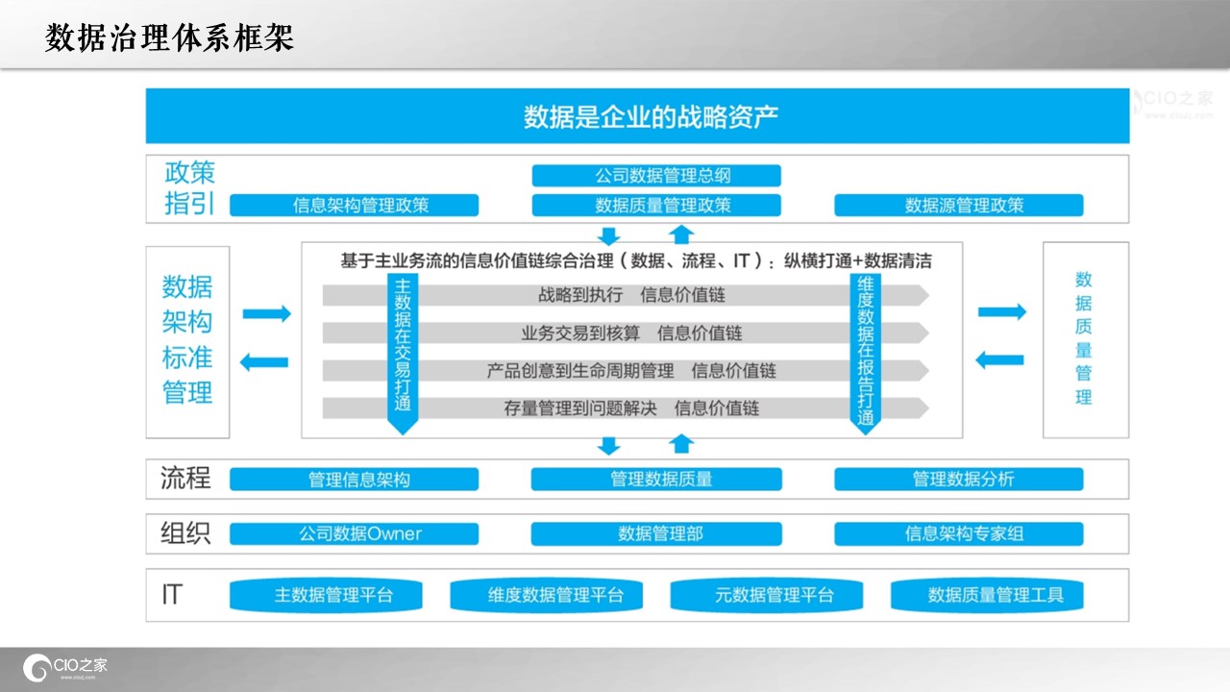Select the 业务交易到核算 信息价值链 row
This screenshot has width=1230, height=692.
point(626,333)
